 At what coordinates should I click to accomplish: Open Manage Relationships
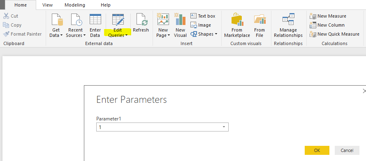288,25
